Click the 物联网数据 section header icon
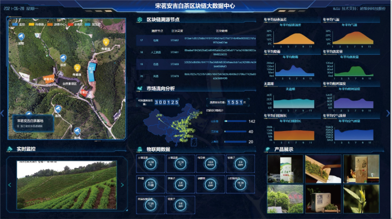Screen dimensions: 392x219 pyautogui.click(x=140, y=149)
